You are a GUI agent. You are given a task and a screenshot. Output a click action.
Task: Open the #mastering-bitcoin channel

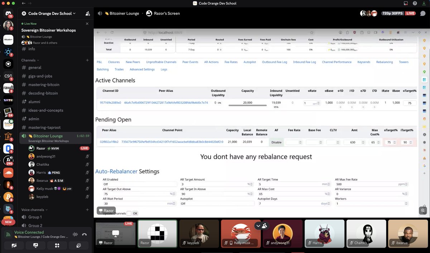pyautogui.click(x=56, y=84)
